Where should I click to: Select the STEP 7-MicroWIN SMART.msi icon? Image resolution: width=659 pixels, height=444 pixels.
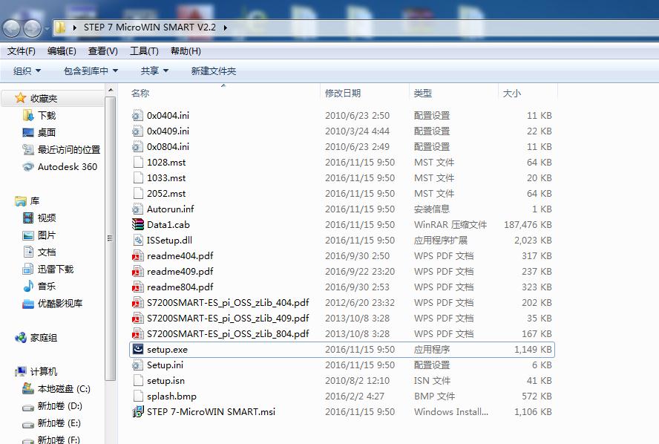coord(137,411)
